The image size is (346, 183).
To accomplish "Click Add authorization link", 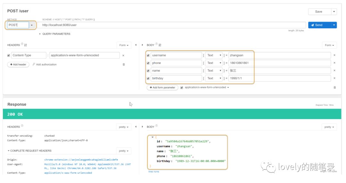I will [45, 65].
